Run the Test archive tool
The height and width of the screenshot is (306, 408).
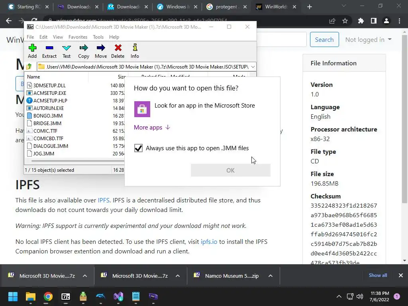point(67,51)
